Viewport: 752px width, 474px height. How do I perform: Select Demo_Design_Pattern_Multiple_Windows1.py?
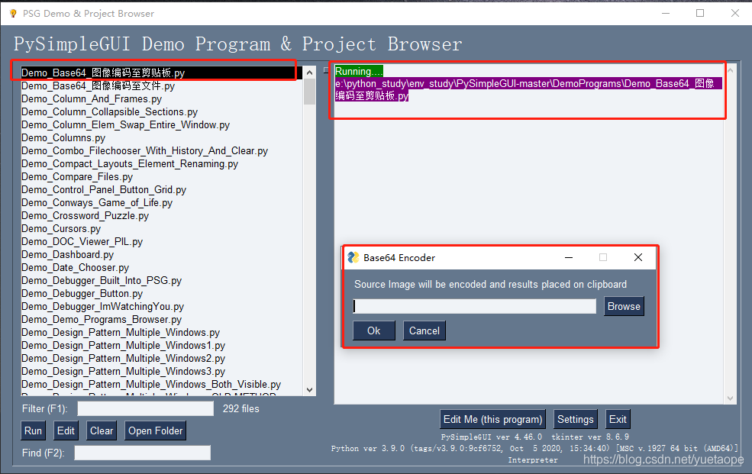click(162, 345)
